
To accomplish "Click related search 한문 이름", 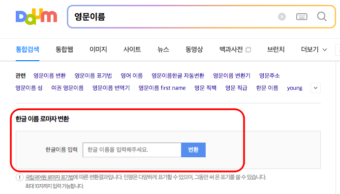I will (x=267, y=88).
